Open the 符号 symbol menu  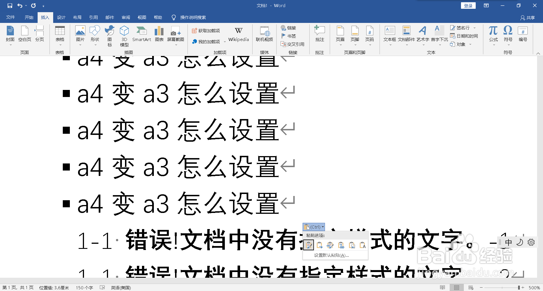(508, 36)
